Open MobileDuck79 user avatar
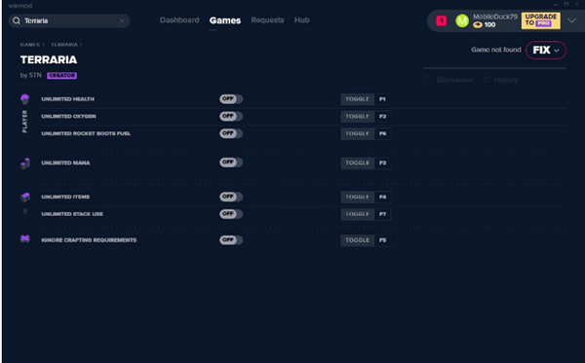 click(462, 20)
